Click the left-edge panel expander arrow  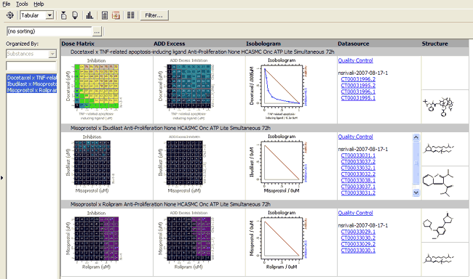pyautogui.click(x=1, y=178)
